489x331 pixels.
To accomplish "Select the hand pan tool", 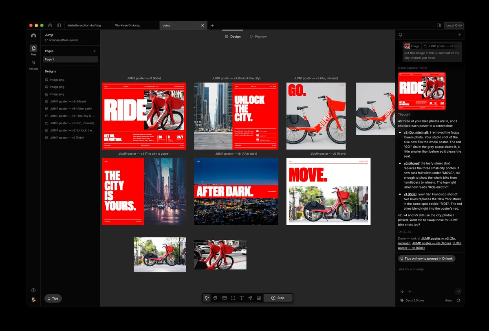I will (x=215, y=298).
